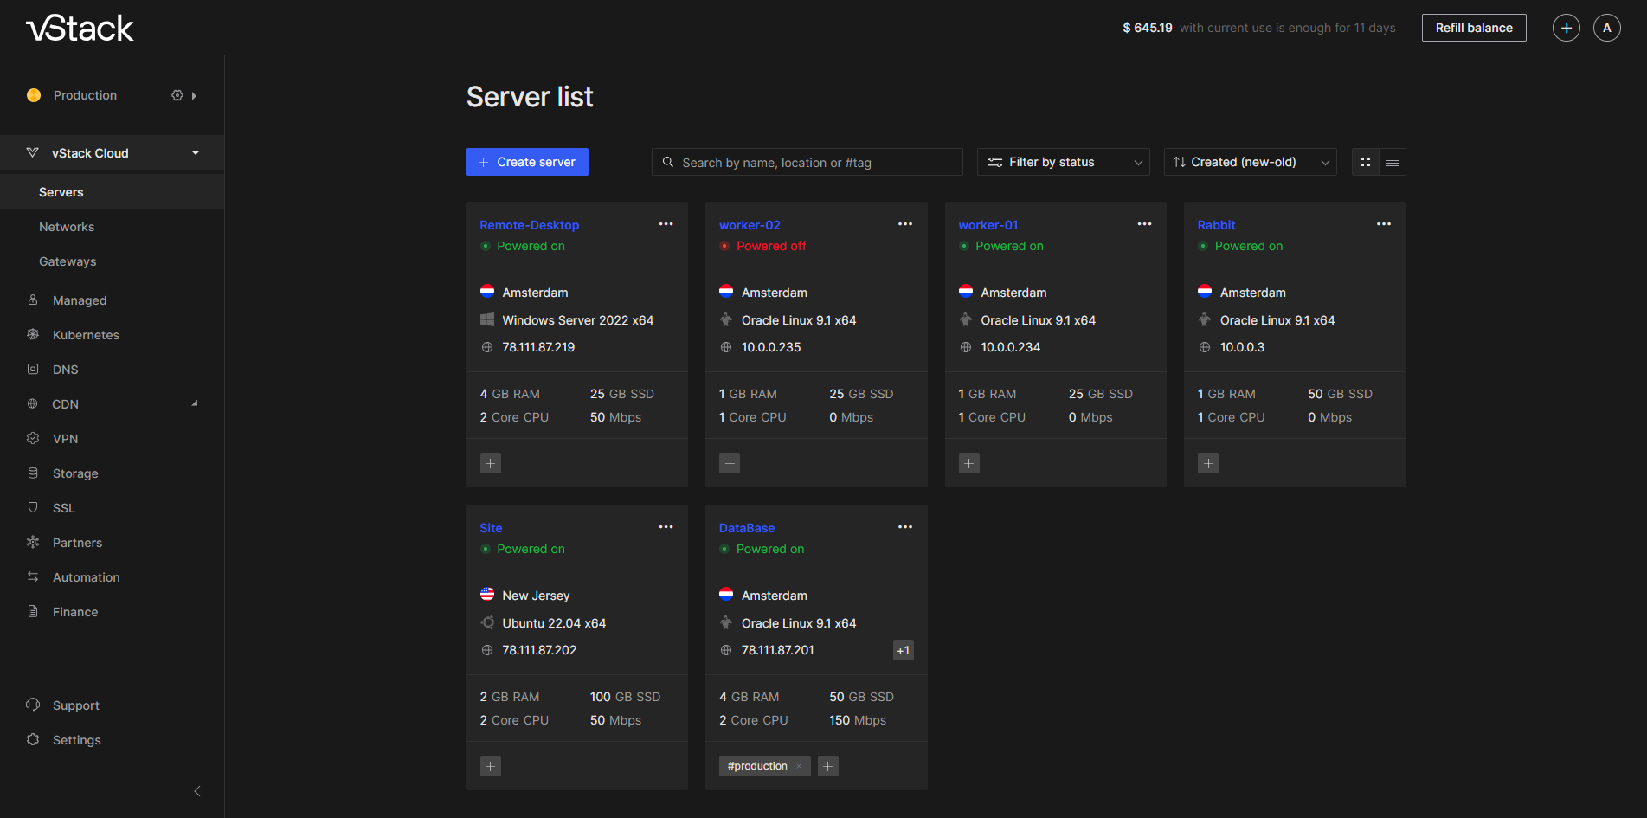The width and height of the screenshot is (1647, 818).
Task: Open the Created (new-old) sort dropdown
Action: (1250, 162)
